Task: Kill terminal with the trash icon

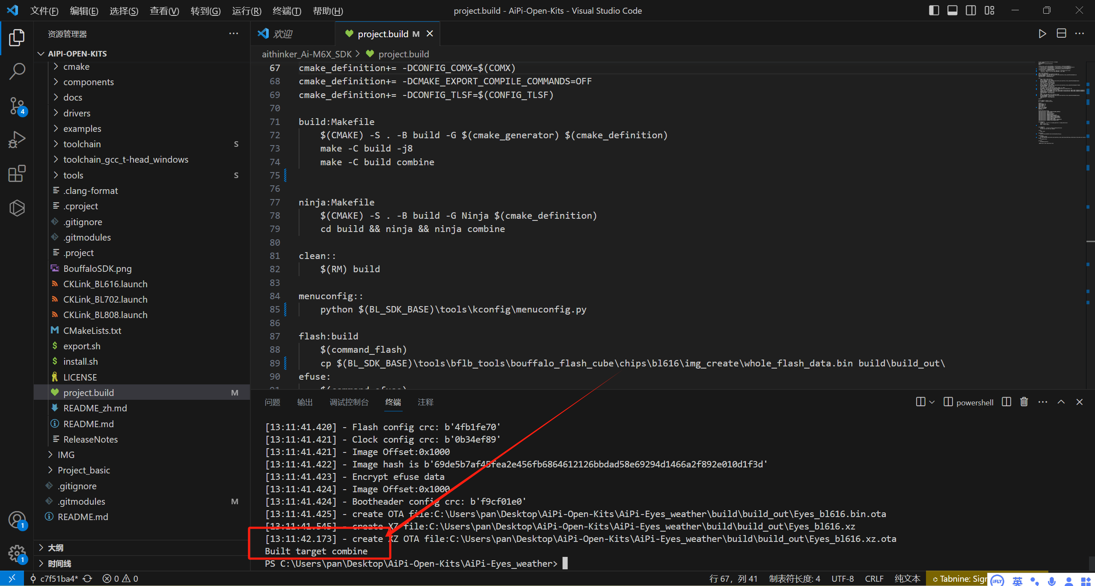Action: point(1024,402)
